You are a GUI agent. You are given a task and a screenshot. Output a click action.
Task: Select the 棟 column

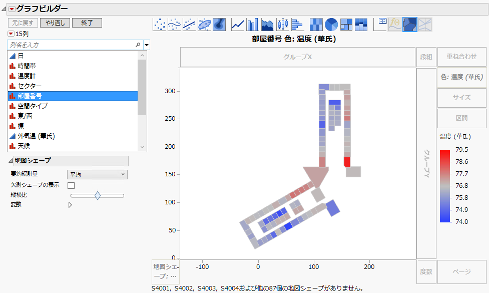[73, 126]
